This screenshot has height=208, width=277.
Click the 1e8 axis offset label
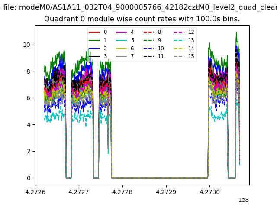(243, 199)
